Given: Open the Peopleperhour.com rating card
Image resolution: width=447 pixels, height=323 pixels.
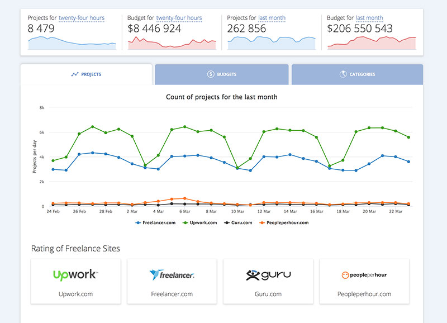Looking at the screenshot, I should pyautogui.click(x=364, y=282).
